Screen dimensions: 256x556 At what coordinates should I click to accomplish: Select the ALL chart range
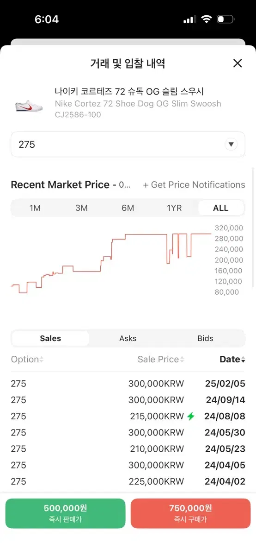pos(221,208)
